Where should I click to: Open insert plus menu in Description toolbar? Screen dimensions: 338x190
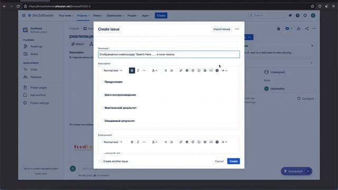coord(224,70)
